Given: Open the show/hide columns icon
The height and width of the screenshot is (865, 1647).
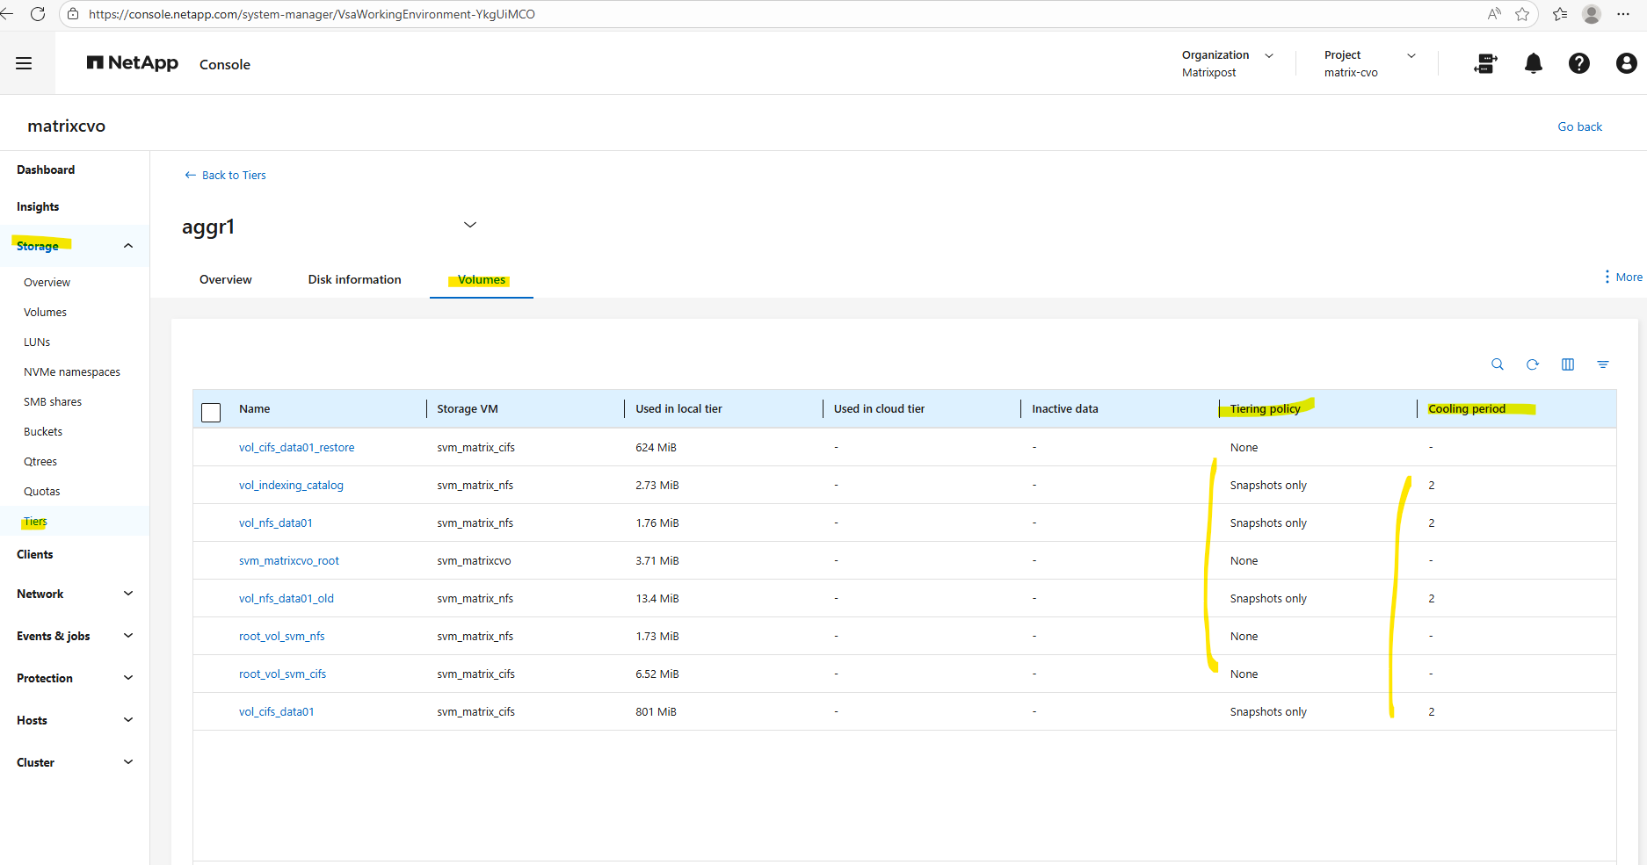Looking at the screenshot, I should pyautogui.click(x=1567, y=364).
